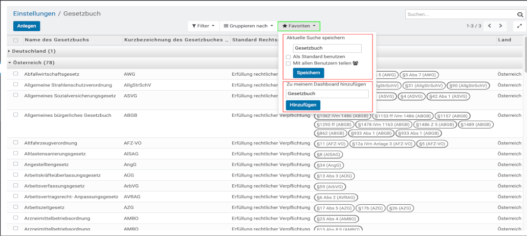This screenshot has width=527, height=236.
Task: Toggle the select-all header checkbox
Action: click(x=16, y=40)
